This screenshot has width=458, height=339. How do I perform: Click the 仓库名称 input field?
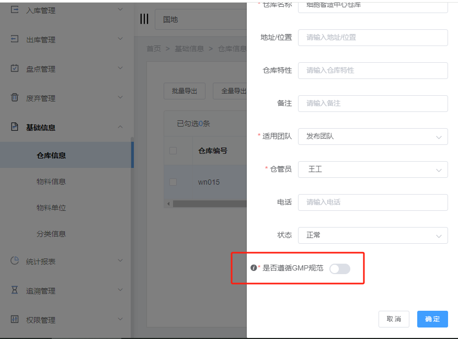[x=373, y=7]
